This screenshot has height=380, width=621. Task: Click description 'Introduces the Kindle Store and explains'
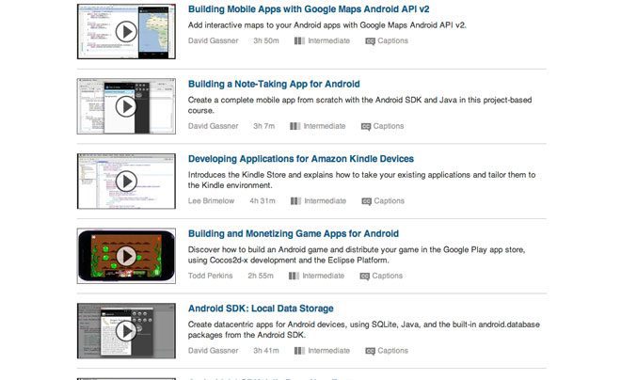click(x=361, y=180)
